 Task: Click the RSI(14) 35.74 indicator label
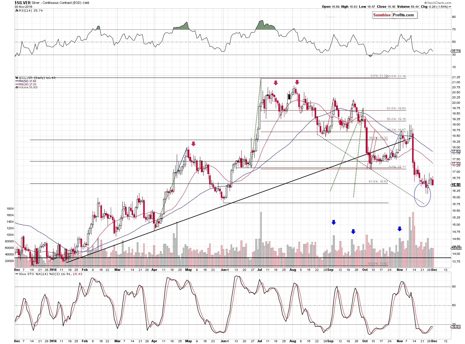pos(29,10)
